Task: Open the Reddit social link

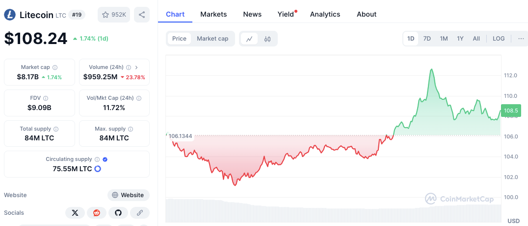Action: [x=97, y=213]
